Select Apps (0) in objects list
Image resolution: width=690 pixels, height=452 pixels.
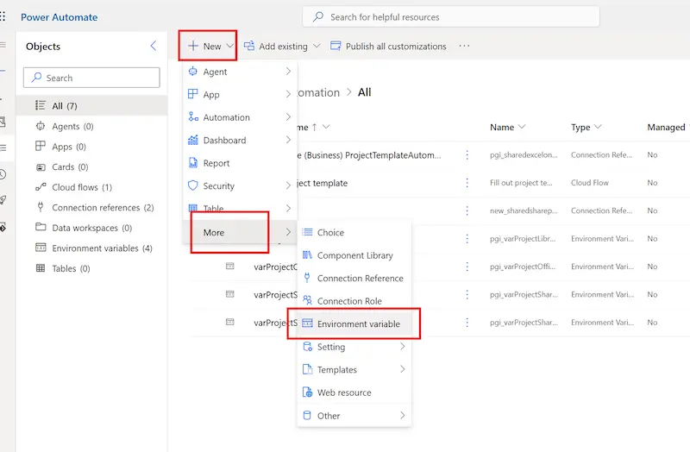(91, 147)
